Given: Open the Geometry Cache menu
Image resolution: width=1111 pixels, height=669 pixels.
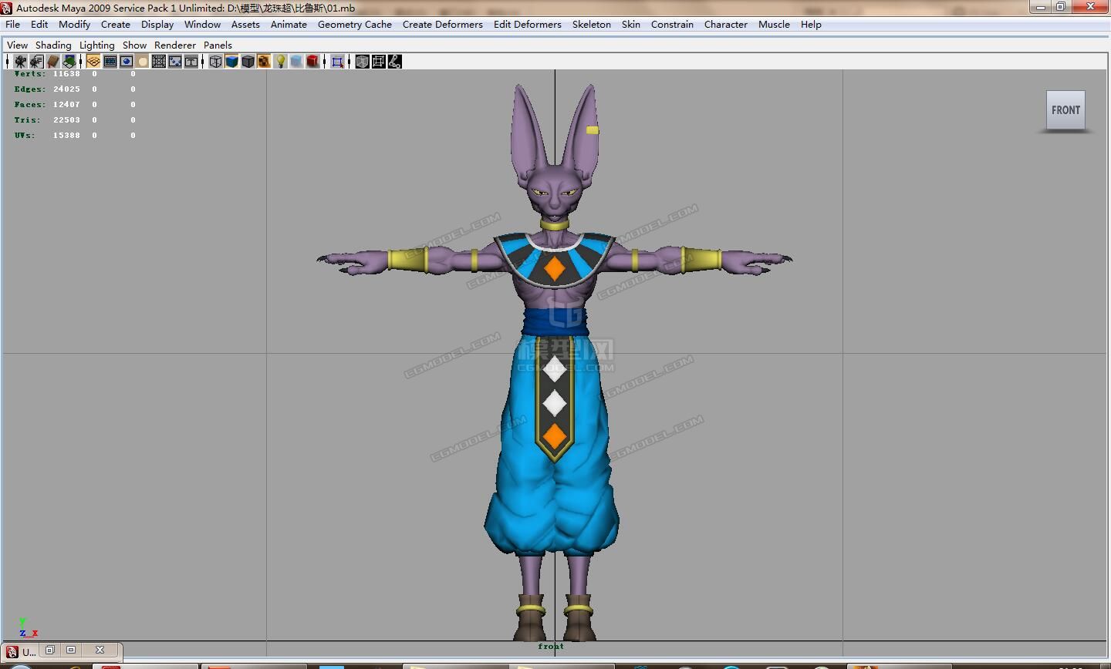Looking at the screenshot, I should [x=355, y=25].
